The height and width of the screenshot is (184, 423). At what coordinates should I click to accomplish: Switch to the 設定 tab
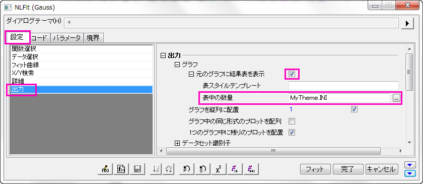17,38
